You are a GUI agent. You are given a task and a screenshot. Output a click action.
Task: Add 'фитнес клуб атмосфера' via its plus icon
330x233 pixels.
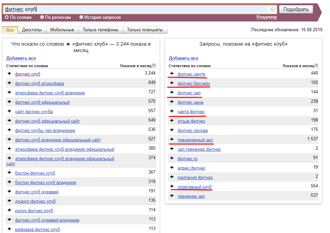coord(9,83)
